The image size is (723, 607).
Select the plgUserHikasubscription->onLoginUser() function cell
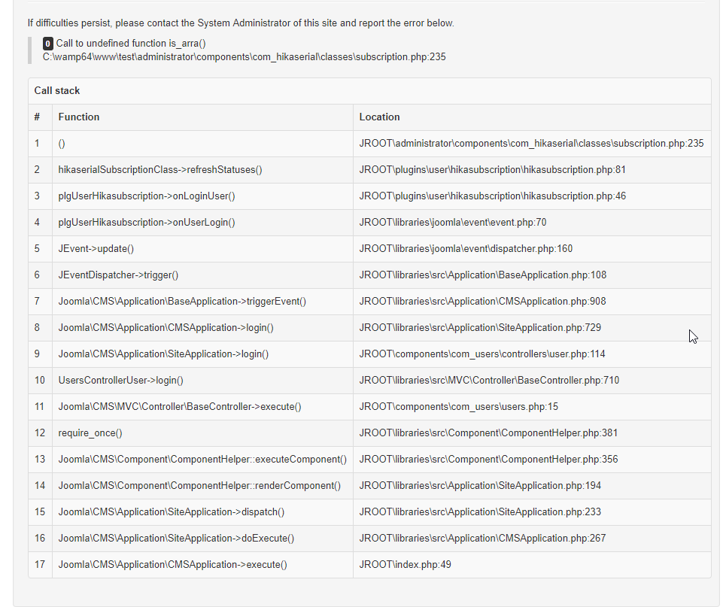(x=147, y=196)
